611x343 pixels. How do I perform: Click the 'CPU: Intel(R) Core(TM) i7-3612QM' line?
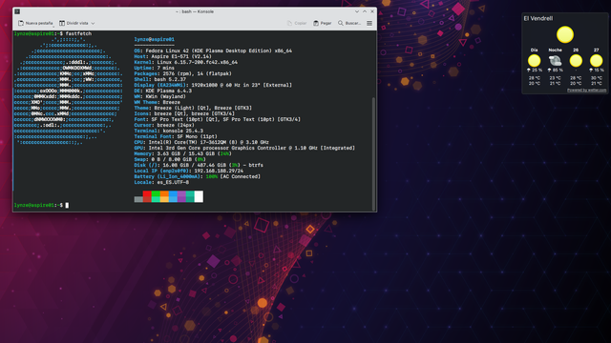point(201,142)
